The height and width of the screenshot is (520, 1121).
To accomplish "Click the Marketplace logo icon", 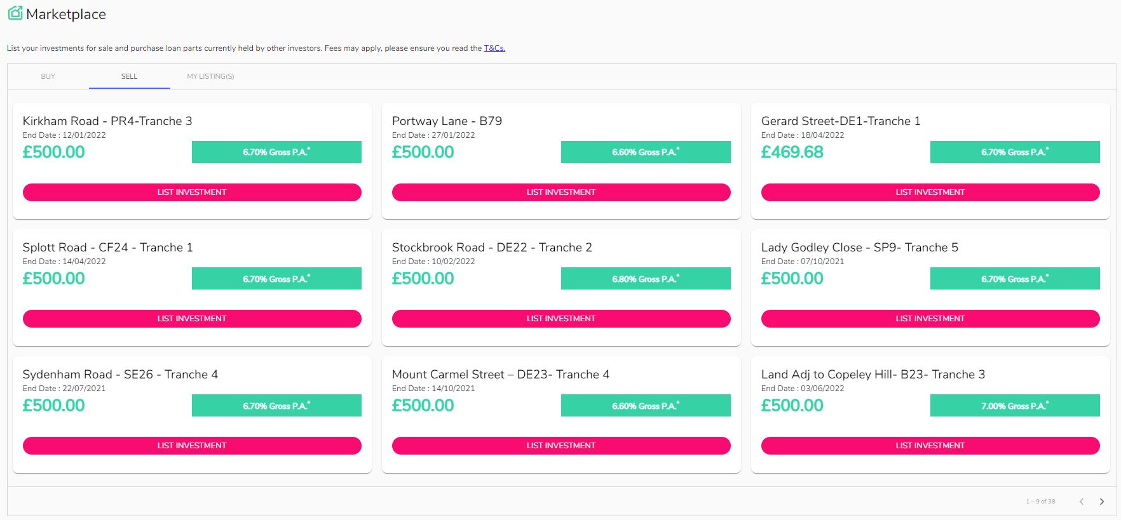I will coord(15,13).
